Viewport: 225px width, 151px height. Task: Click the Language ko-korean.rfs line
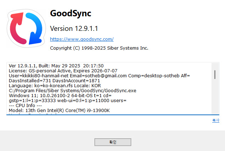pos(55,86)
